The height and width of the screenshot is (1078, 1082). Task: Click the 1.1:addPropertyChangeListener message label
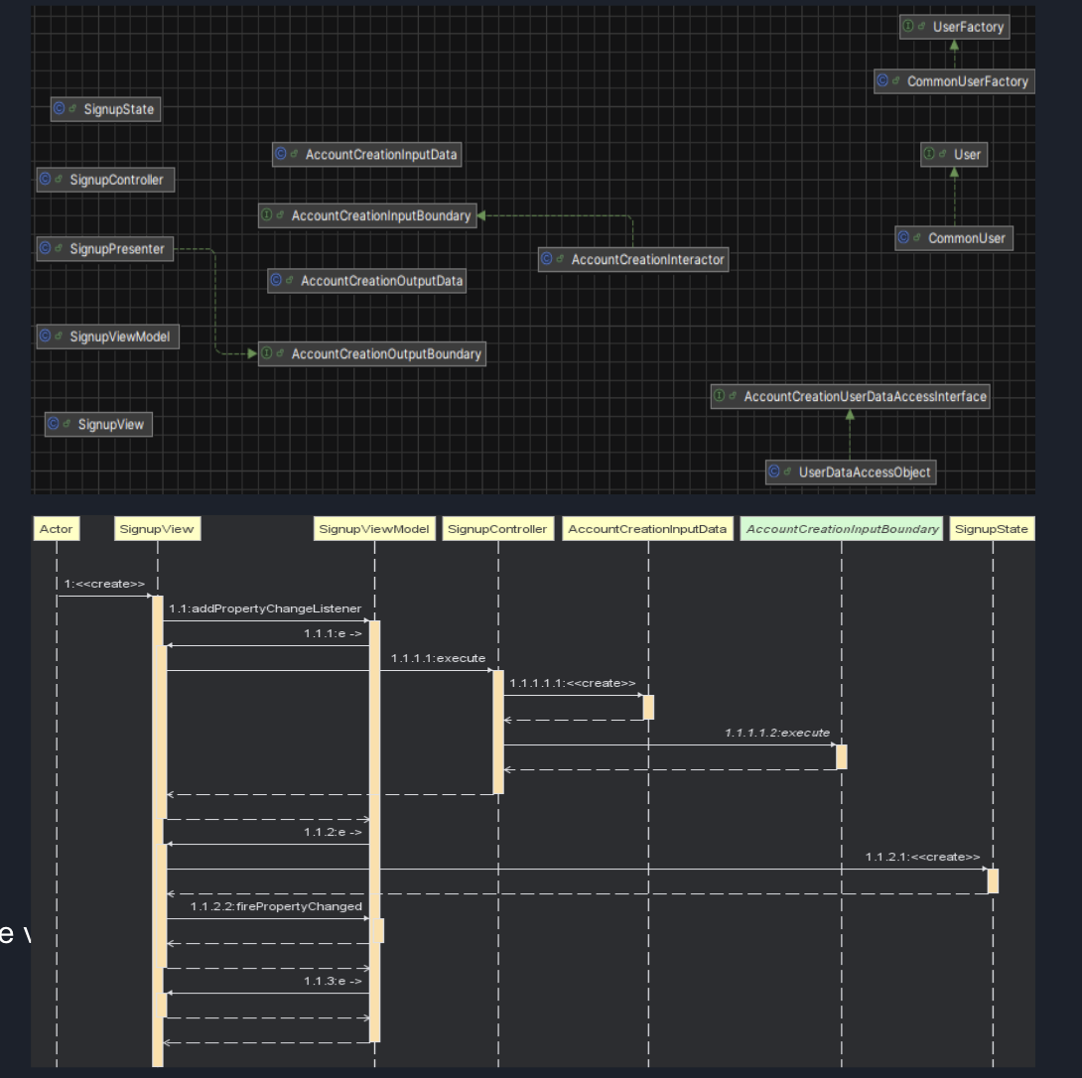(265, 608)
